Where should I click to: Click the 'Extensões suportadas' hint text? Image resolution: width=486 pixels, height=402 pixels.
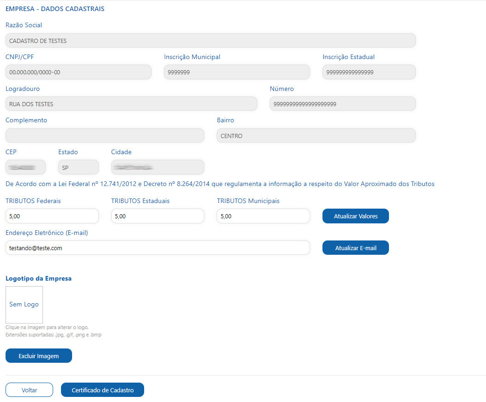coord(53,335)
